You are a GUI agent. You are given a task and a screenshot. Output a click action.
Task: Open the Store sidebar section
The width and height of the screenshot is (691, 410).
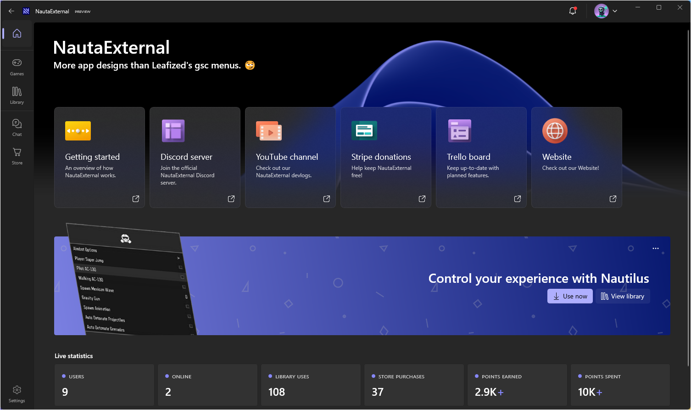17,156
